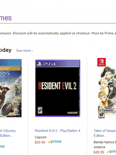Click the RP rating badge on Tales of Vesperia
This screenshot has height=155, width=116.
coord(101,114)
